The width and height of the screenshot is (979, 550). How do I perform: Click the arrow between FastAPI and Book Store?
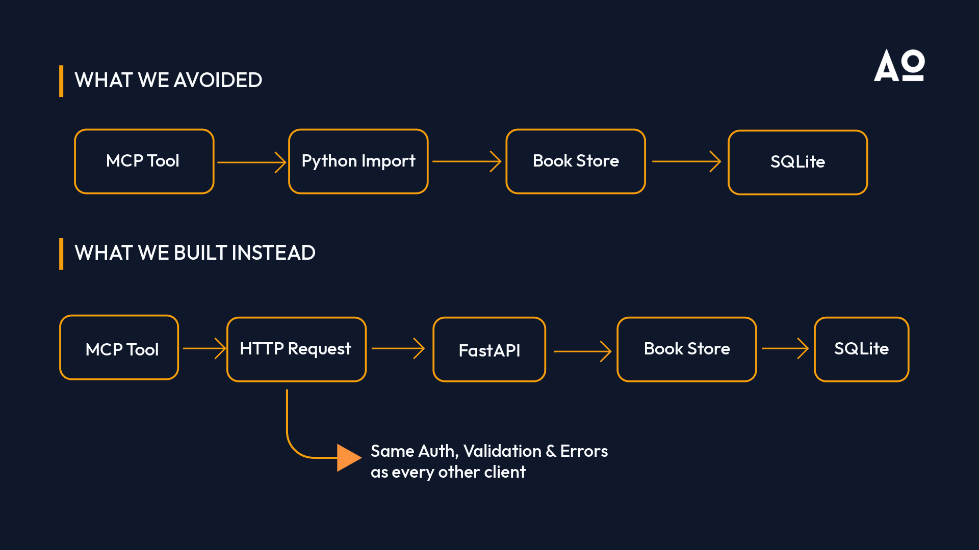click(582, 351)
